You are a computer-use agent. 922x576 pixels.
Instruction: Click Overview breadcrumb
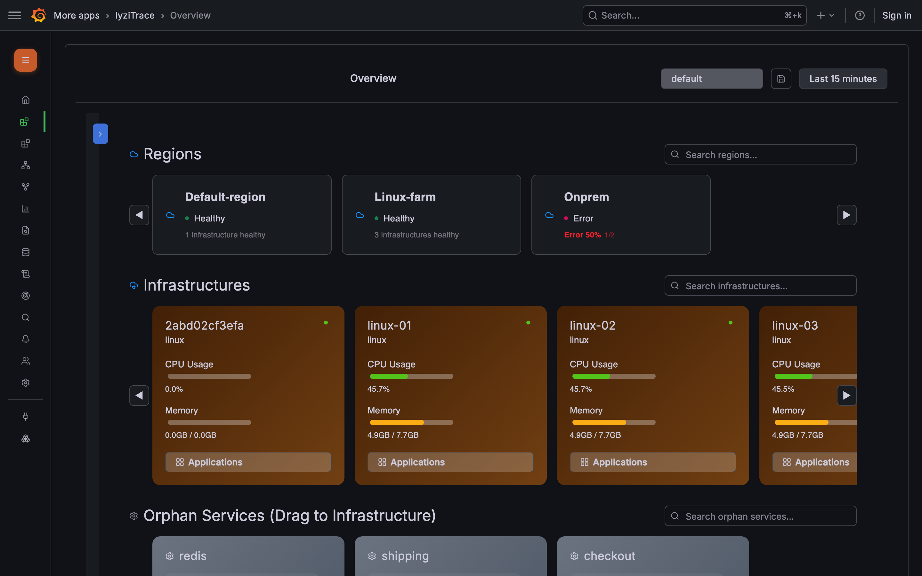[190, 15]
